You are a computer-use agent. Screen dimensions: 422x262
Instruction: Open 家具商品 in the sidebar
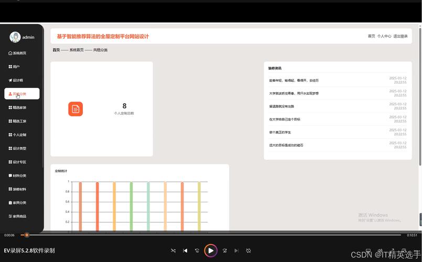[x=17, y=216]
